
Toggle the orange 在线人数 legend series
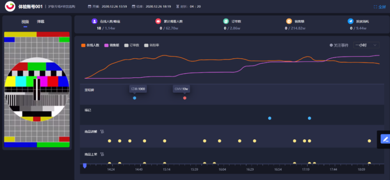click(x=90, y=45)
